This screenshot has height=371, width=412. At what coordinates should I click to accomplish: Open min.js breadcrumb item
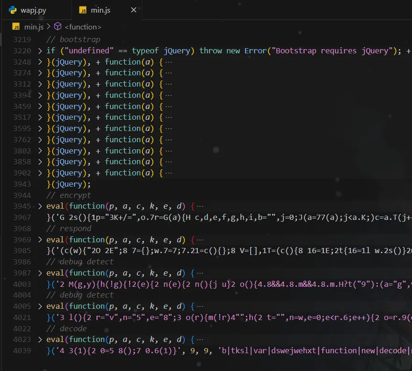pos(34,27)
